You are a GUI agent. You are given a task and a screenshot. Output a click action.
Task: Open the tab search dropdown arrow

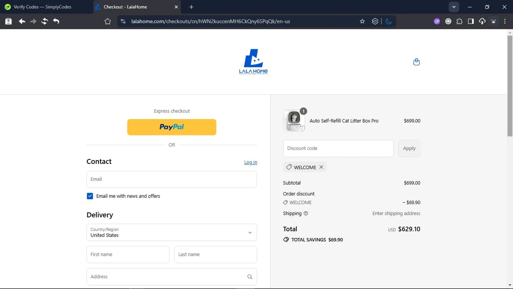point(454,7)
